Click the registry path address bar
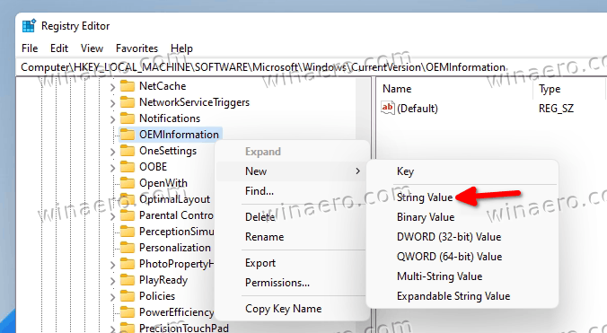 tap(312, 67)
